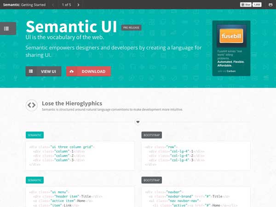Go to previous page arrow in top bar
This screenshot has width=276, height=207.
(x=53, y=5)
